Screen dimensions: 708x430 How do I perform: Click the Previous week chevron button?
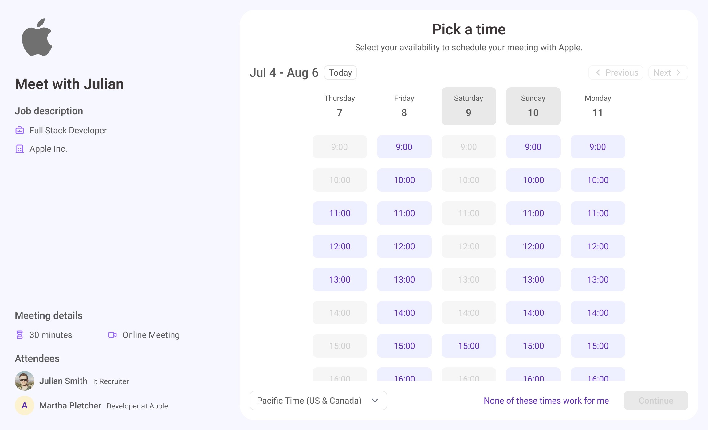[x=616, y=72]
